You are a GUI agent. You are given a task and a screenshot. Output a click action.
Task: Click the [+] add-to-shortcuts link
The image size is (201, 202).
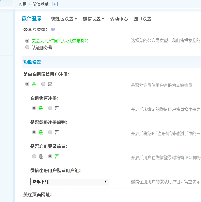point(55,4)
